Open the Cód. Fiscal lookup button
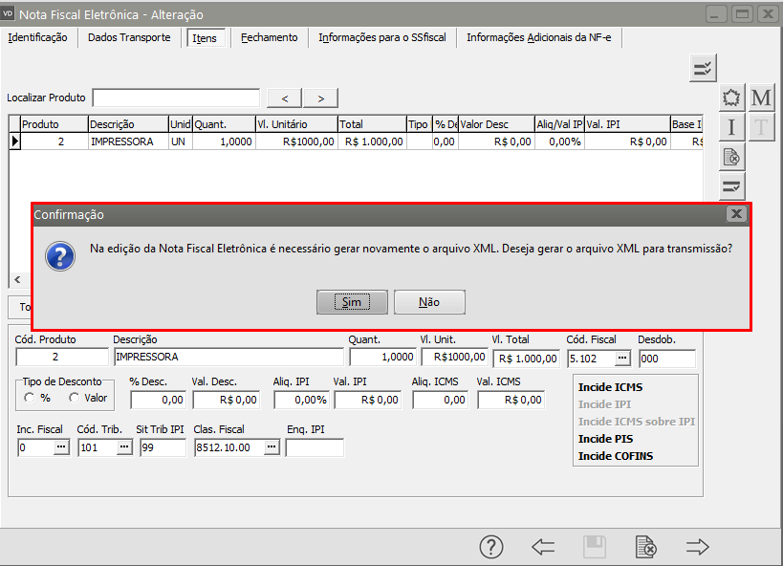 tap(621, 358)
